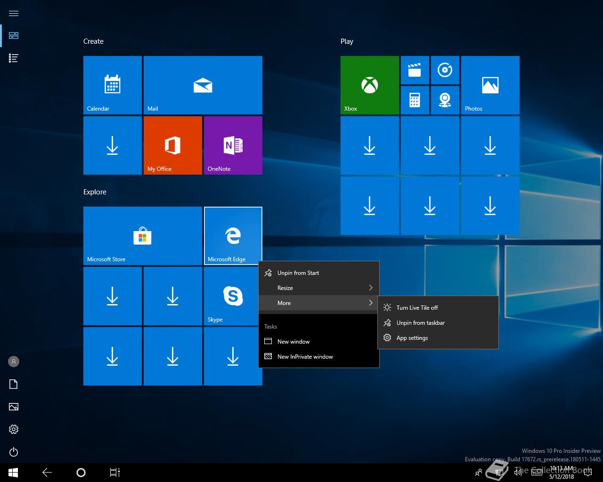Open the Microsoft Store tile
Image resolution: width=603 pixels, height=482 pixels.
pyautogui.click(x=143, y=236)
